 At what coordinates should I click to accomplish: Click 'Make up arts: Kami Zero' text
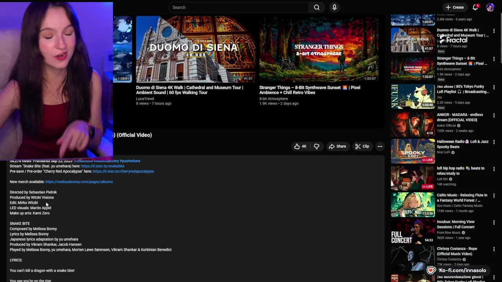click(x=30, y=213)
